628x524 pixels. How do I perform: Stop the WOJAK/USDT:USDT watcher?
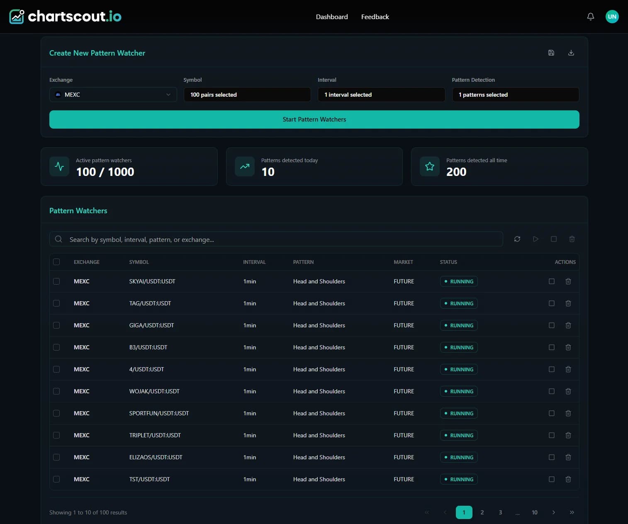point(552,391)
